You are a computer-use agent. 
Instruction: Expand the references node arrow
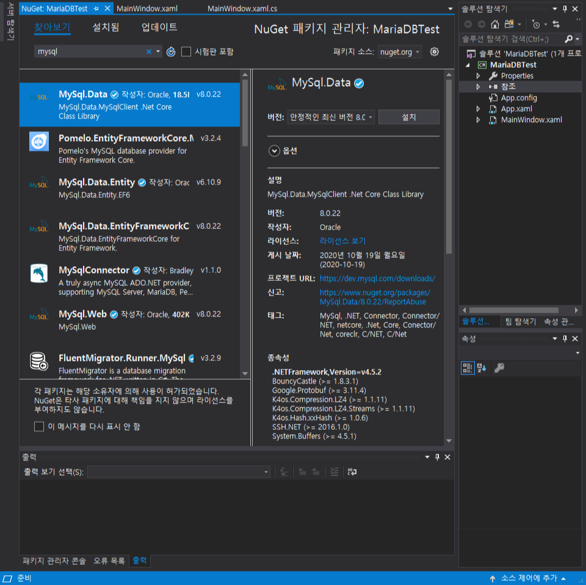click(478, 87)
